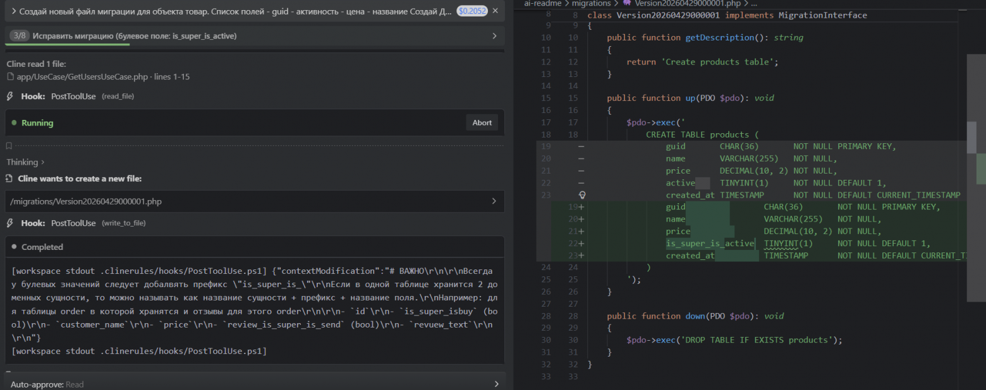Expand the 3/8 checklist progress row

(494, 36)
